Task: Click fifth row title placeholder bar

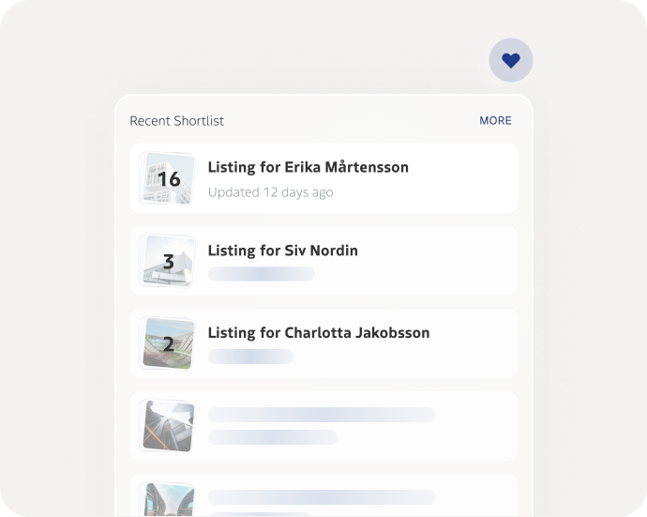Action: (321, 497)
